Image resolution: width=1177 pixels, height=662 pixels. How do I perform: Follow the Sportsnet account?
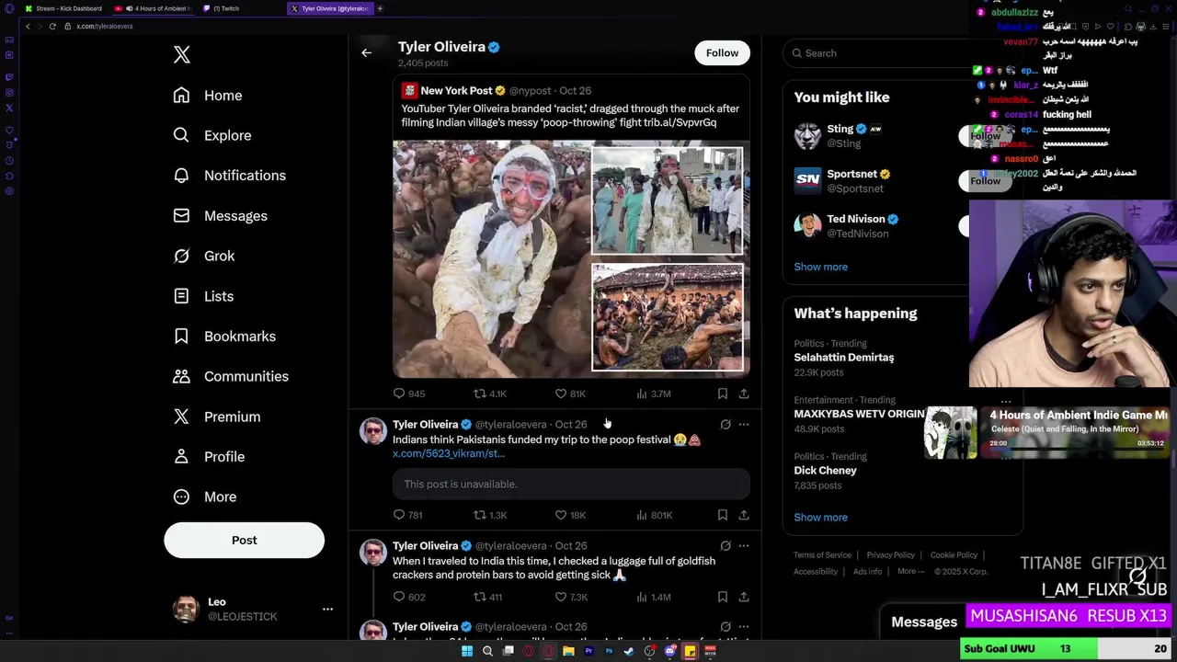click(x=985, y=181)
